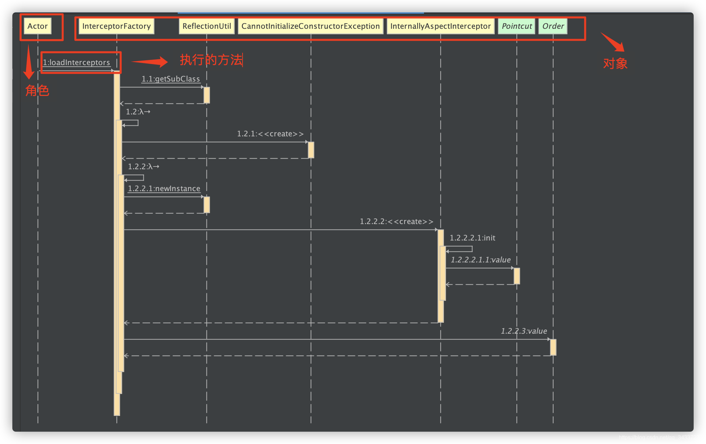
Task: Open the 1.1:getSubClass method call link
Action: pos(170,79)
